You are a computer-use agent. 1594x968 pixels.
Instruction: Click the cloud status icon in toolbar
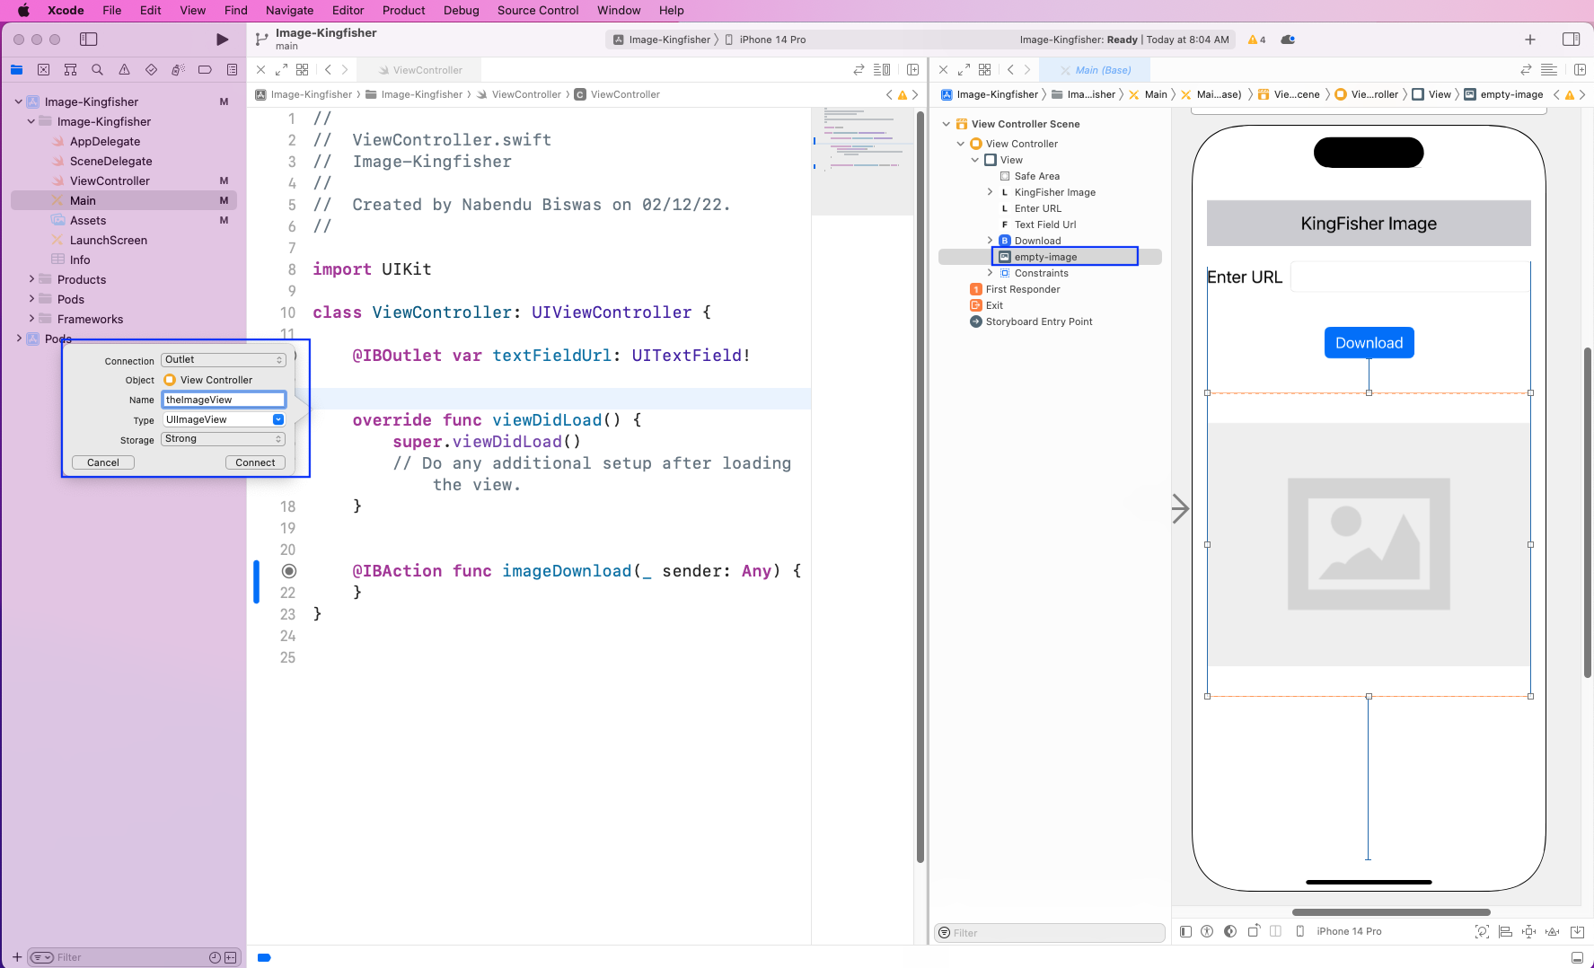(1288, 40)
